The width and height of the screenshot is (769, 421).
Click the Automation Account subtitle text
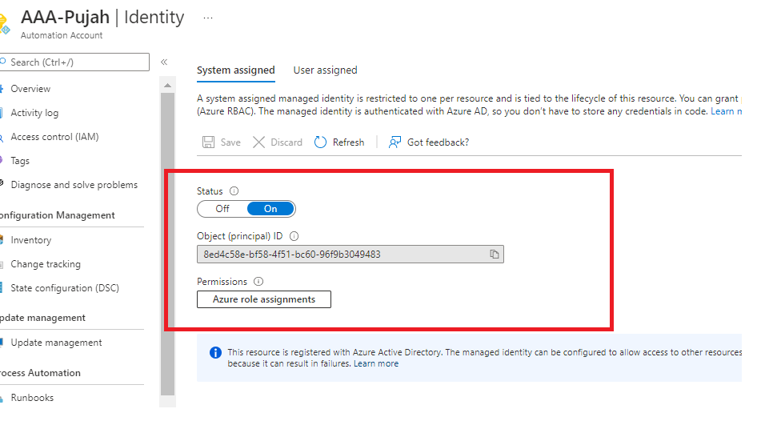[x=62, y=35]
